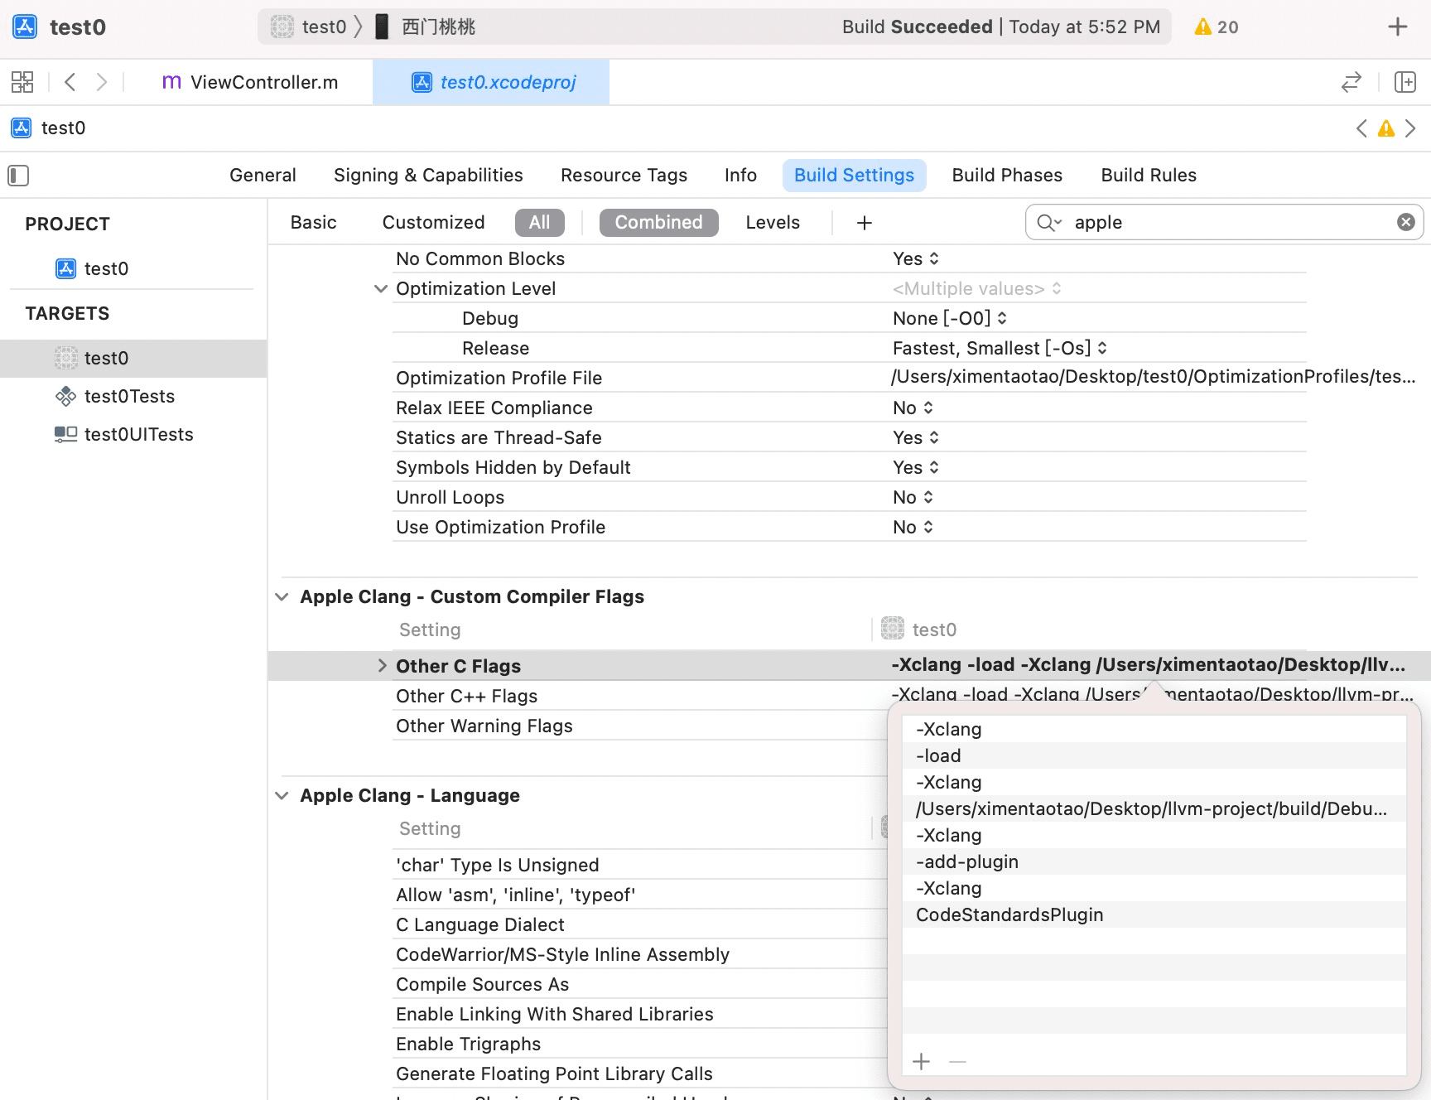Select the -load entry in the flags popover
The height and width of the screenshot is (1100, 1431).
[1154, 755]
